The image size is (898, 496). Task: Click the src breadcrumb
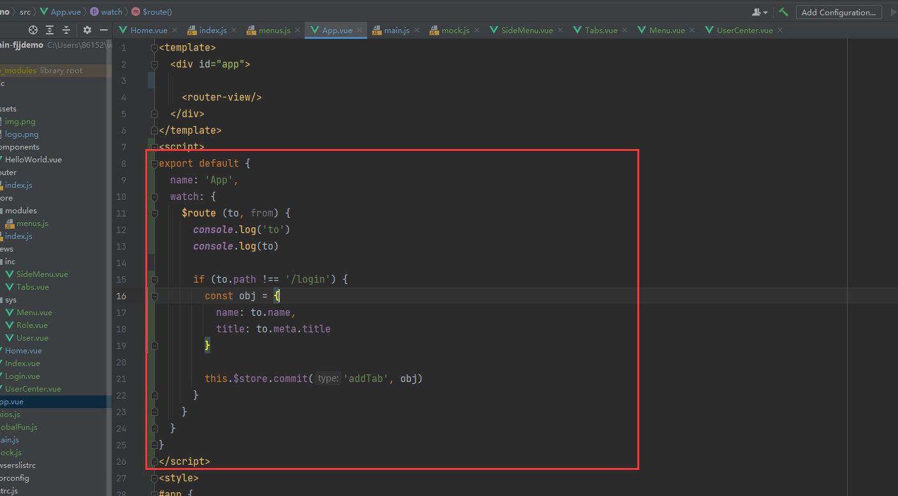click(25, 11)
